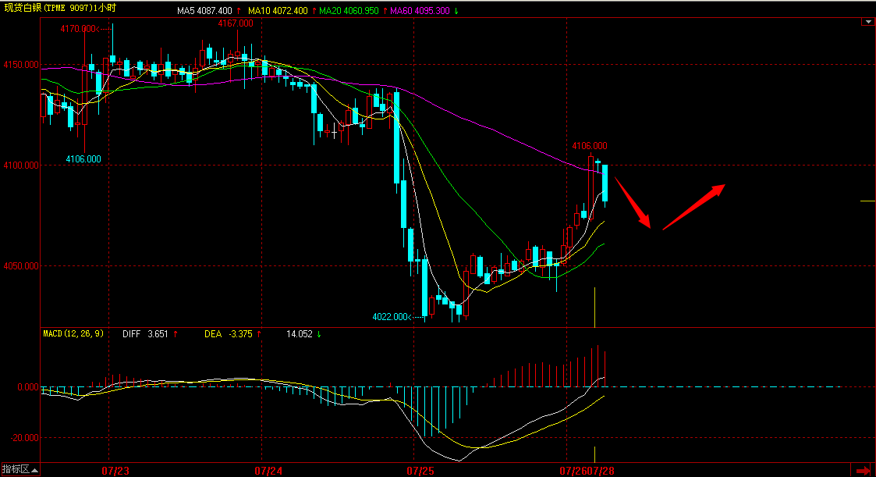Click the 4150.000 price axis label

click(x=20, y=65)
